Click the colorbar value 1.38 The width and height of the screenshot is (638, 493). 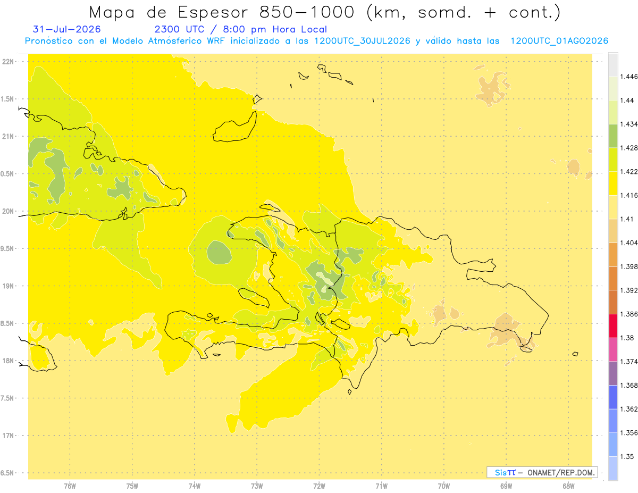[x=627, y=338]
